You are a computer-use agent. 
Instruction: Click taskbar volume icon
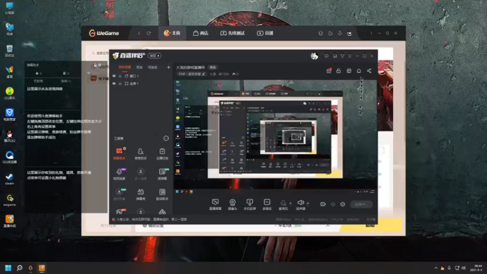pyautogui.click(x=464, y=268)
